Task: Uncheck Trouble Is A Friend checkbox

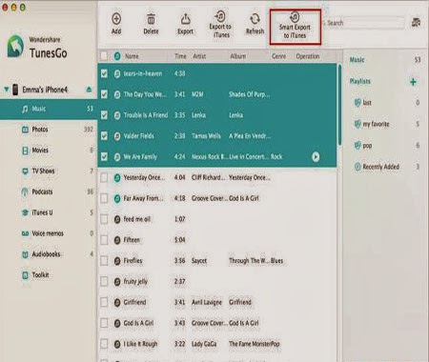Action: point(104,115)
